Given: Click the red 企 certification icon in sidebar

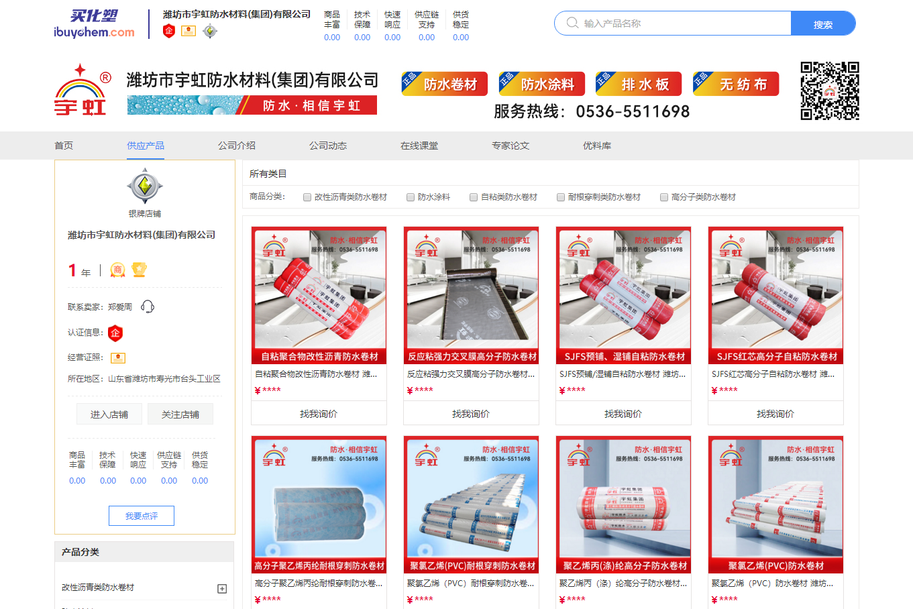Looking at the screenshot, I should (x=115, y=333).
